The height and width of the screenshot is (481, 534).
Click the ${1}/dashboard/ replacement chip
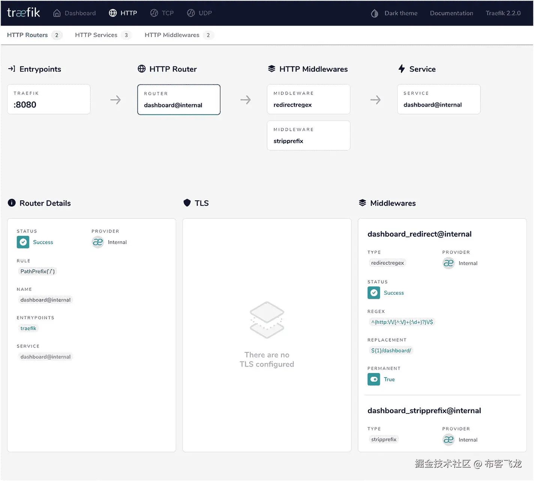[x=391, y=351]
